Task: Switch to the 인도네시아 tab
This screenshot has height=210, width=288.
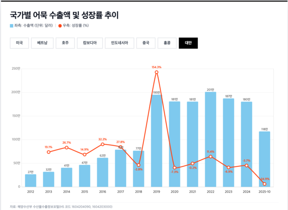Action: pyautogui.click(x=119, y=43)
